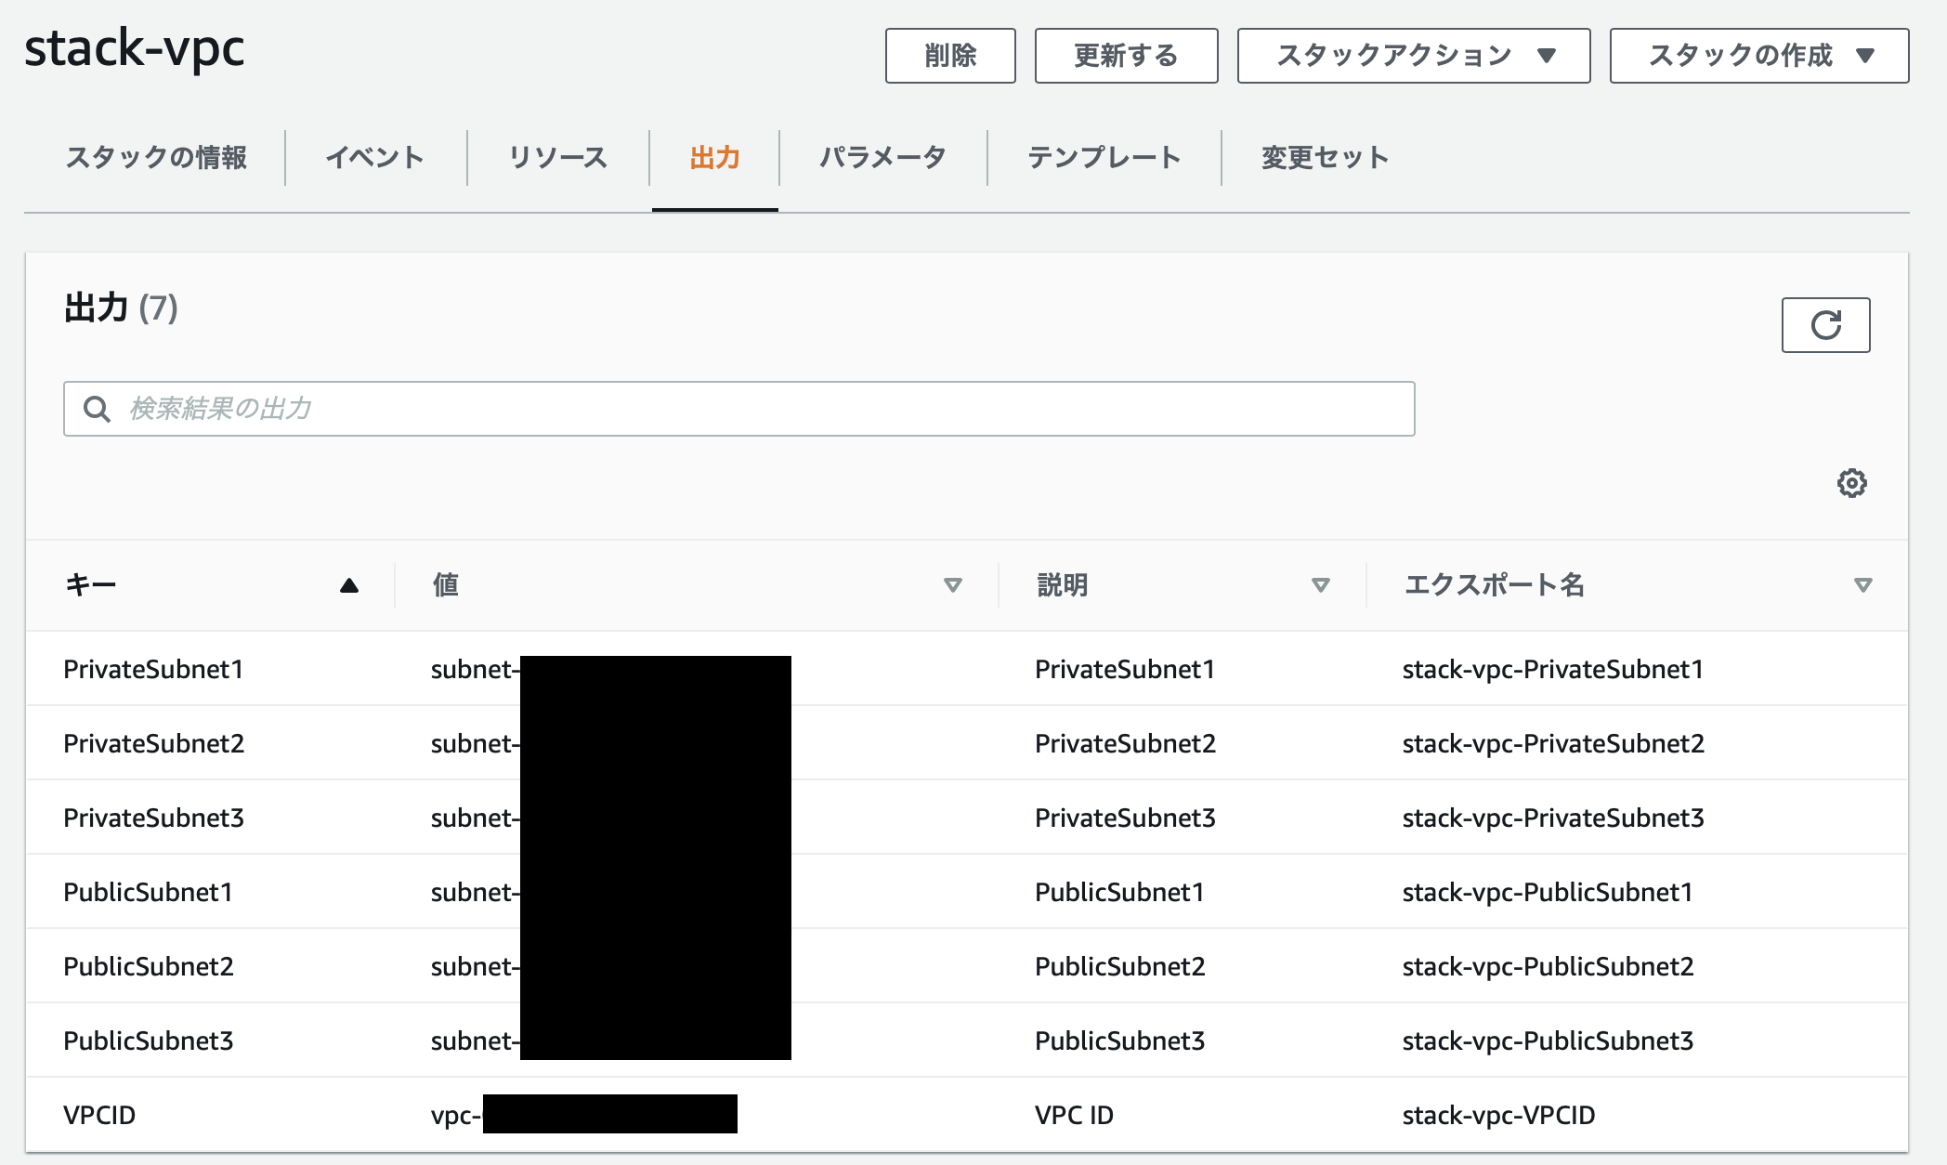The width and height of the screenshot is (1947, 1165).
Task: Open the 変更セット tab
Action: click(x=1323, y=157)
